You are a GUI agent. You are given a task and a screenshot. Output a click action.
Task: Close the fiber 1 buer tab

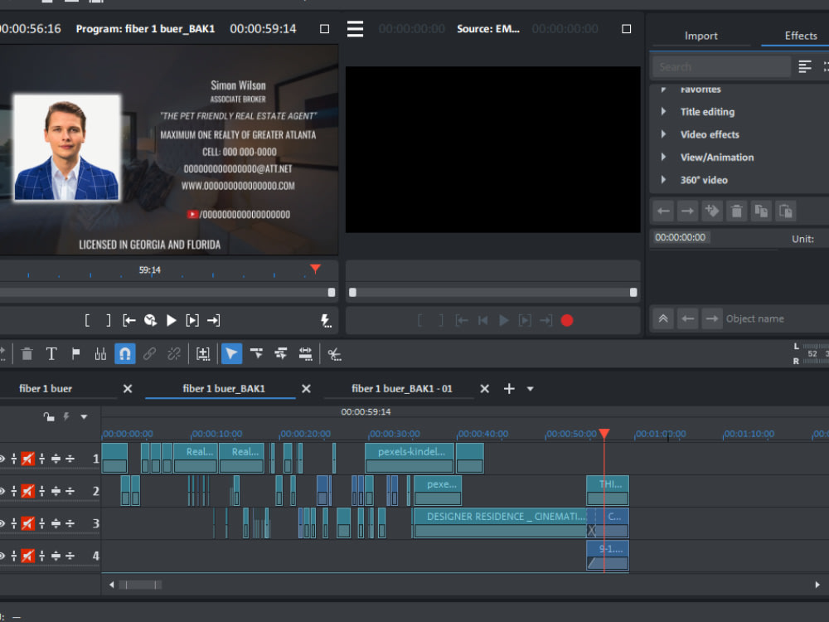[128, 389]
